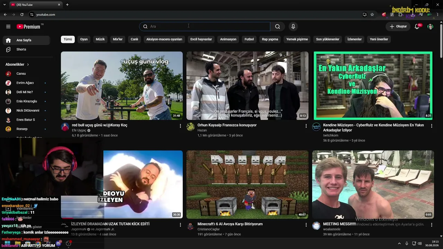Screen dimensions: 443x249
Task: Open Efe Uygaç channel avatar
Action: (x=65, y=127)
